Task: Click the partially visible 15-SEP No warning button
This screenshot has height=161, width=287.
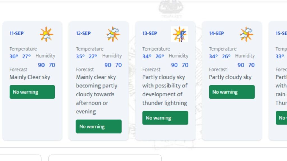Action: point(281,118)
